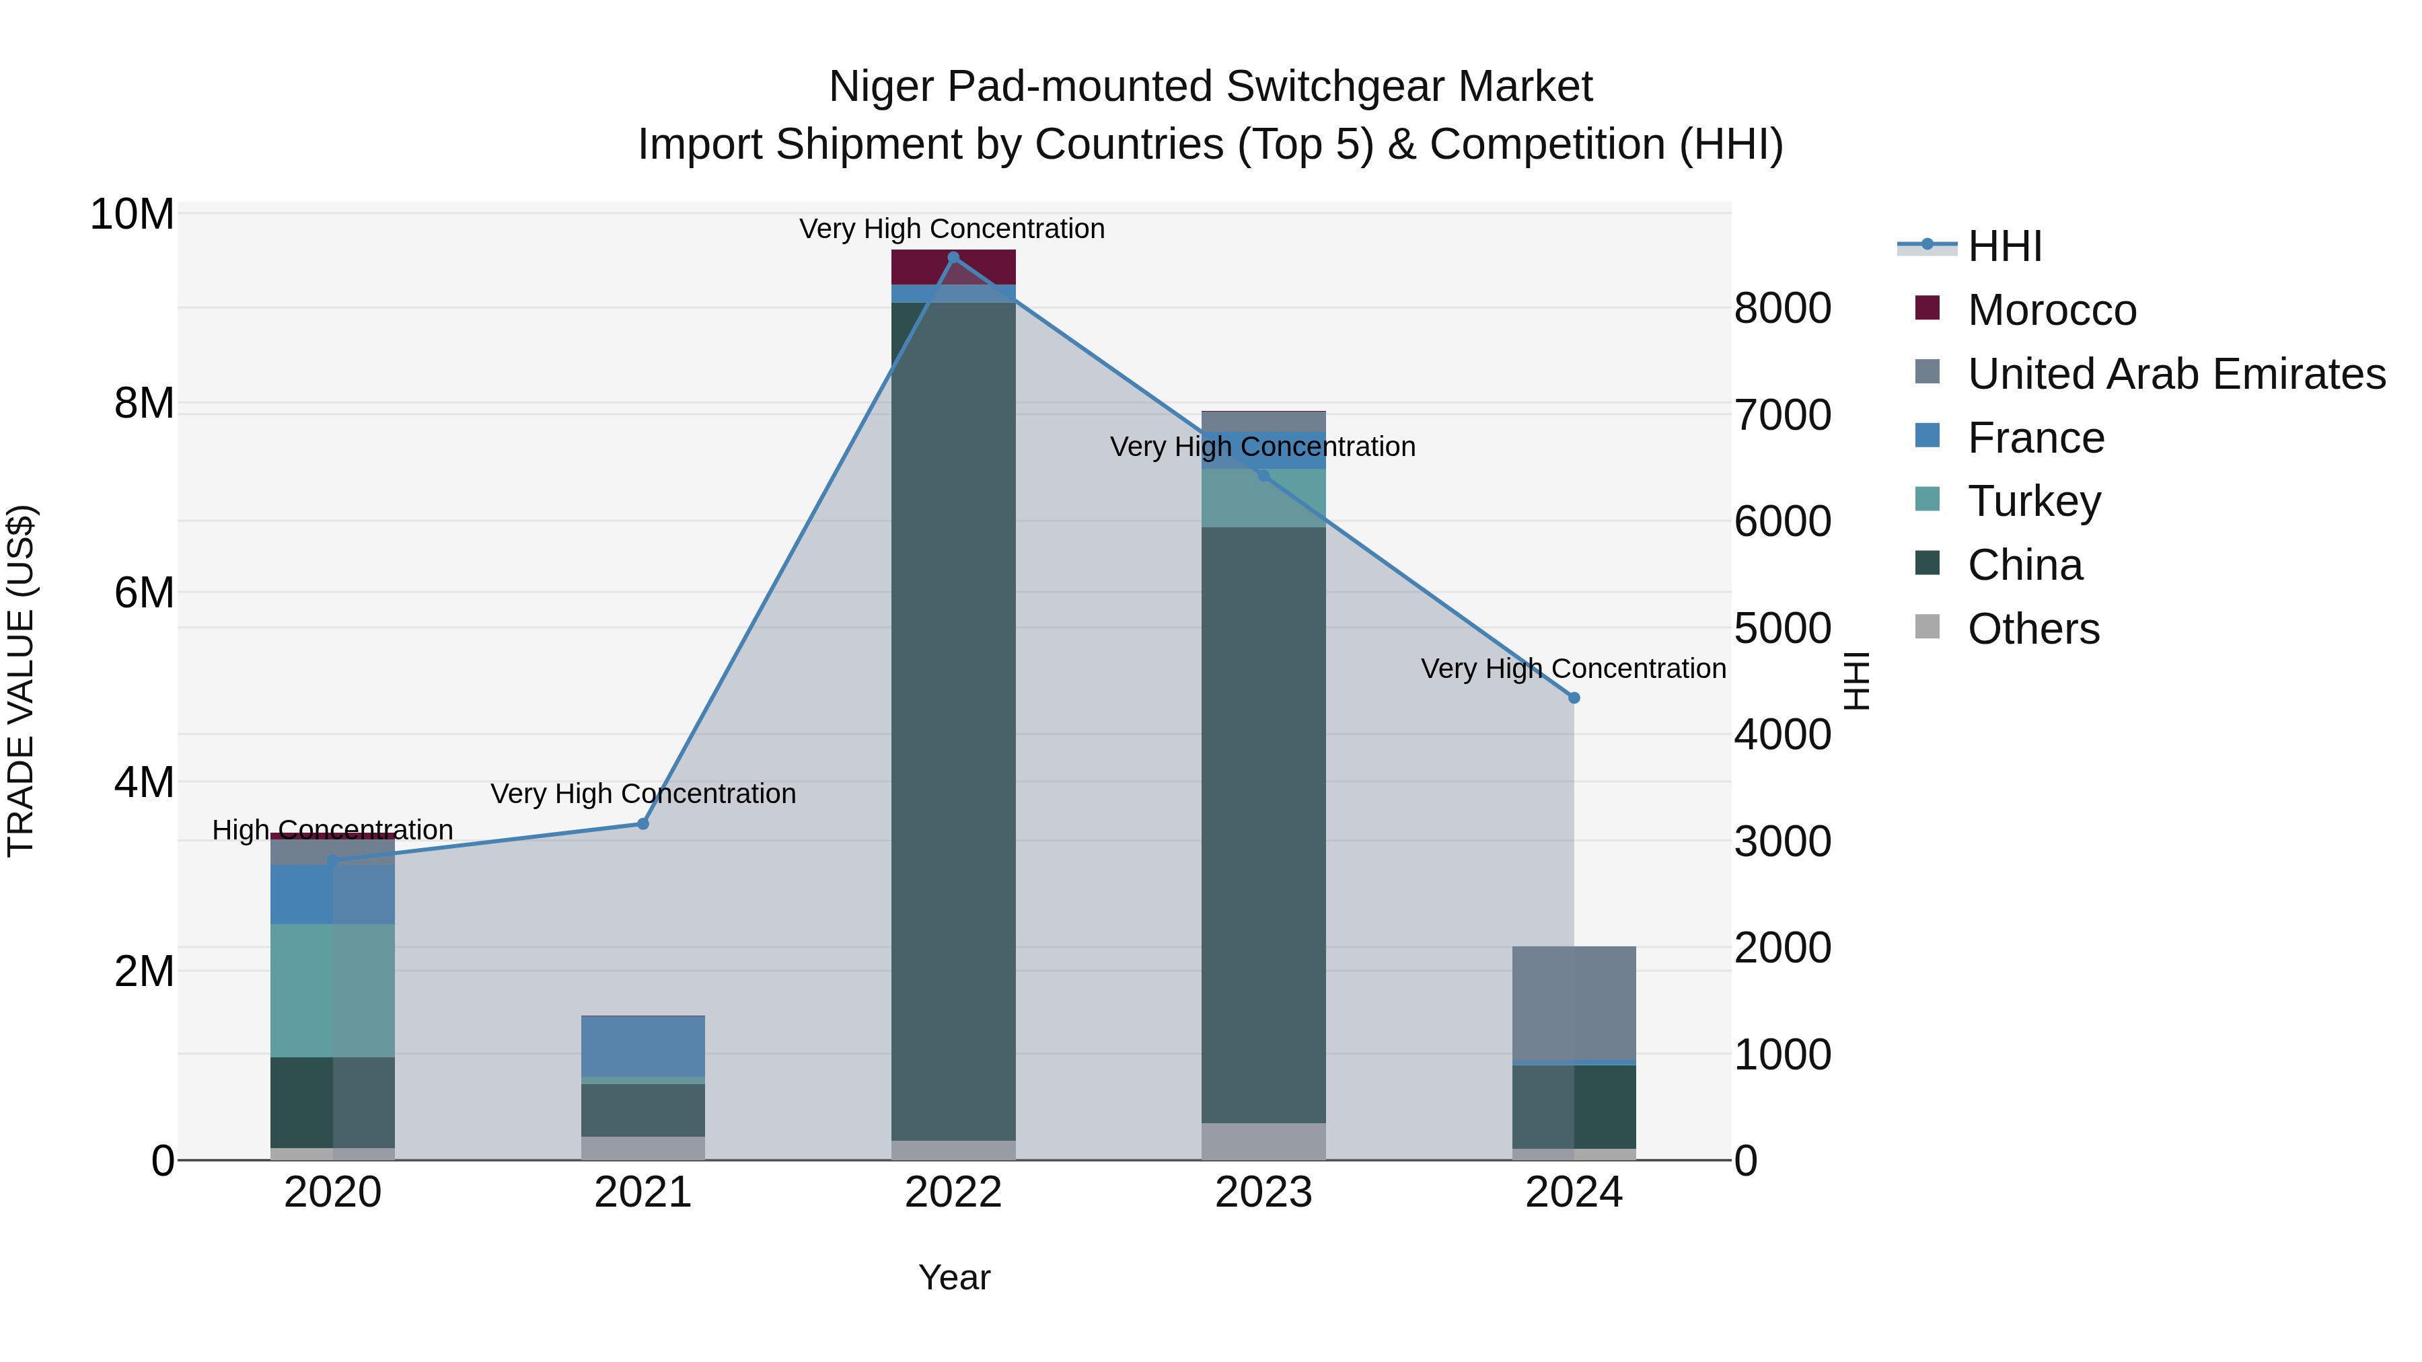Toggle the Turkey legend entry

coord(2008,501)
